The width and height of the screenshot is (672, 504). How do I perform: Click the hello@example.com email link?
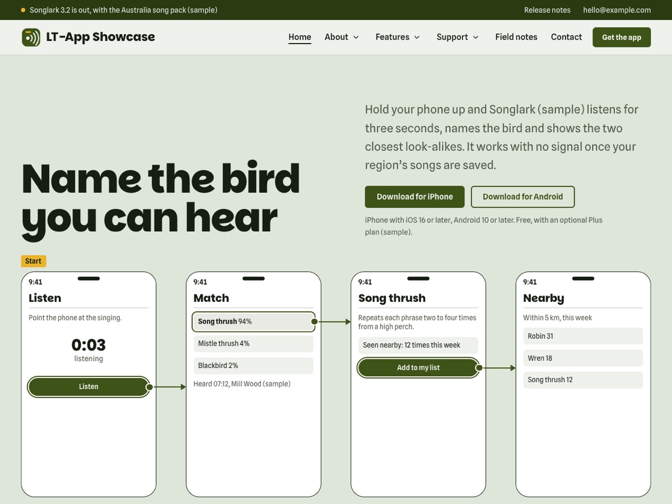[x=617, y=10]
